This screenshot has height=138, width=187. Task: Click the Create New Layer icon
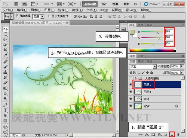point(172,135)
